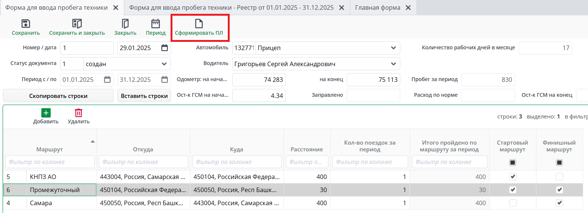The image size is (588, 213).
Task: Click Скопировать строки button
Action: (x=58, y=96)
